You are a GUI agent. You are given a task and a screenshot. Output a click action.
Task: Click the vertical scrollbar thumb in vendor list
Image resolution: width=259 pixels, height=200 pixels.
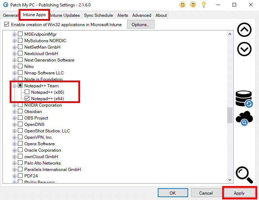click(230, 115)
